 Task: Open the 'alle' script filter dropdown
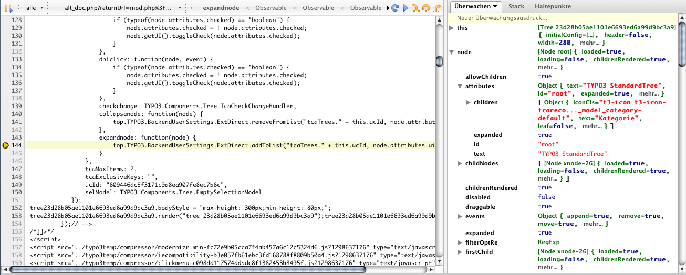click(35, 8)
